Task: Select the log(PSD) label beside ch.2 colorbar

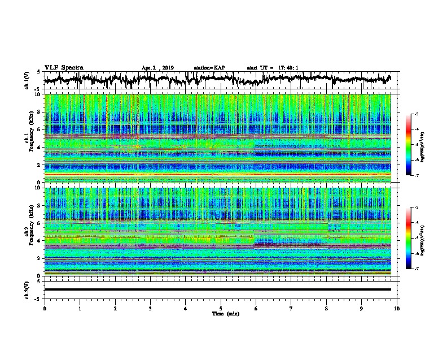Action: [x=423, y=240]
